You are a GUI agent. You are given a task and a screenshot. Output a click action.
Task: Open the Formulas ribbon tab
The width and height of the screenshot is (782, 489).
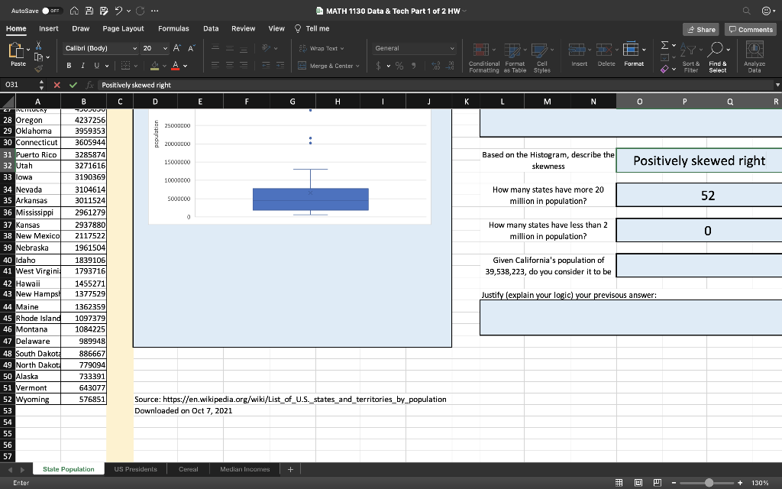pyautogui.click(x=173, y=28)
